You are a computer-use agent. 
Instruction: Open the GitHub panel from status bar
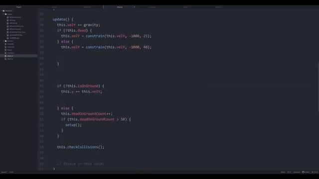(306, 172)
